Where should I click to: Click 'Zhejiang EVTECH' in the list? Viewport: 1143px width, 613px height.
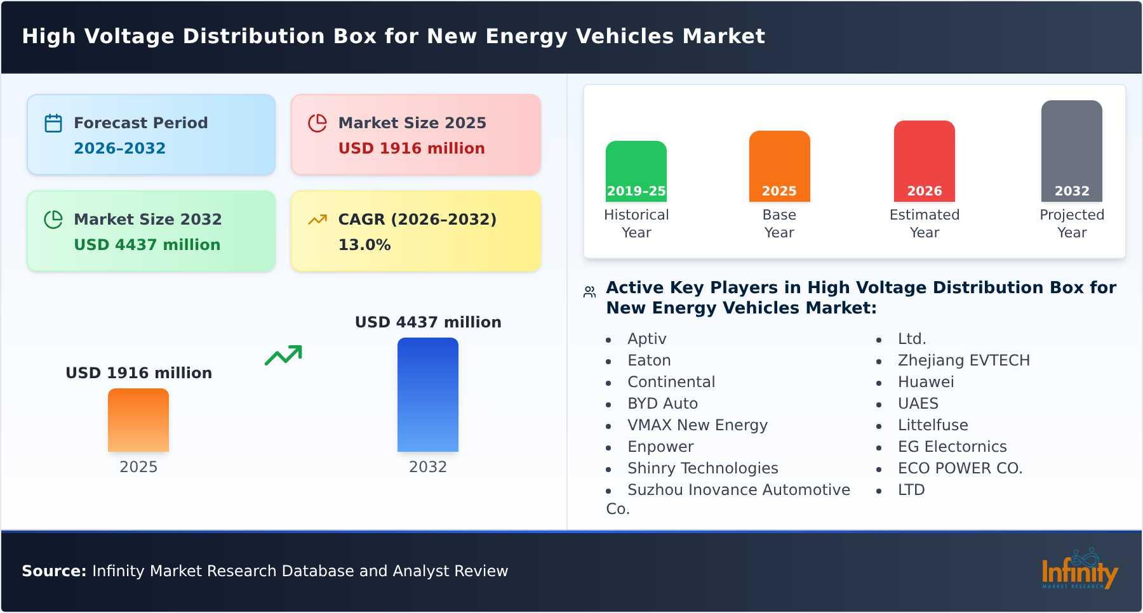964,360
